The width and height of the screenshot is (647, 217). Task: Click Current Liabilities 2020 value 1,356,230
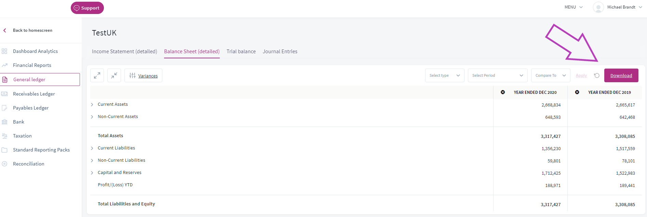551,149
